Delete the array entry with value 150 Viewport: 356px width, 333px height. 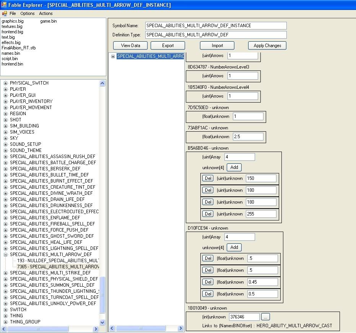point(208,178)
